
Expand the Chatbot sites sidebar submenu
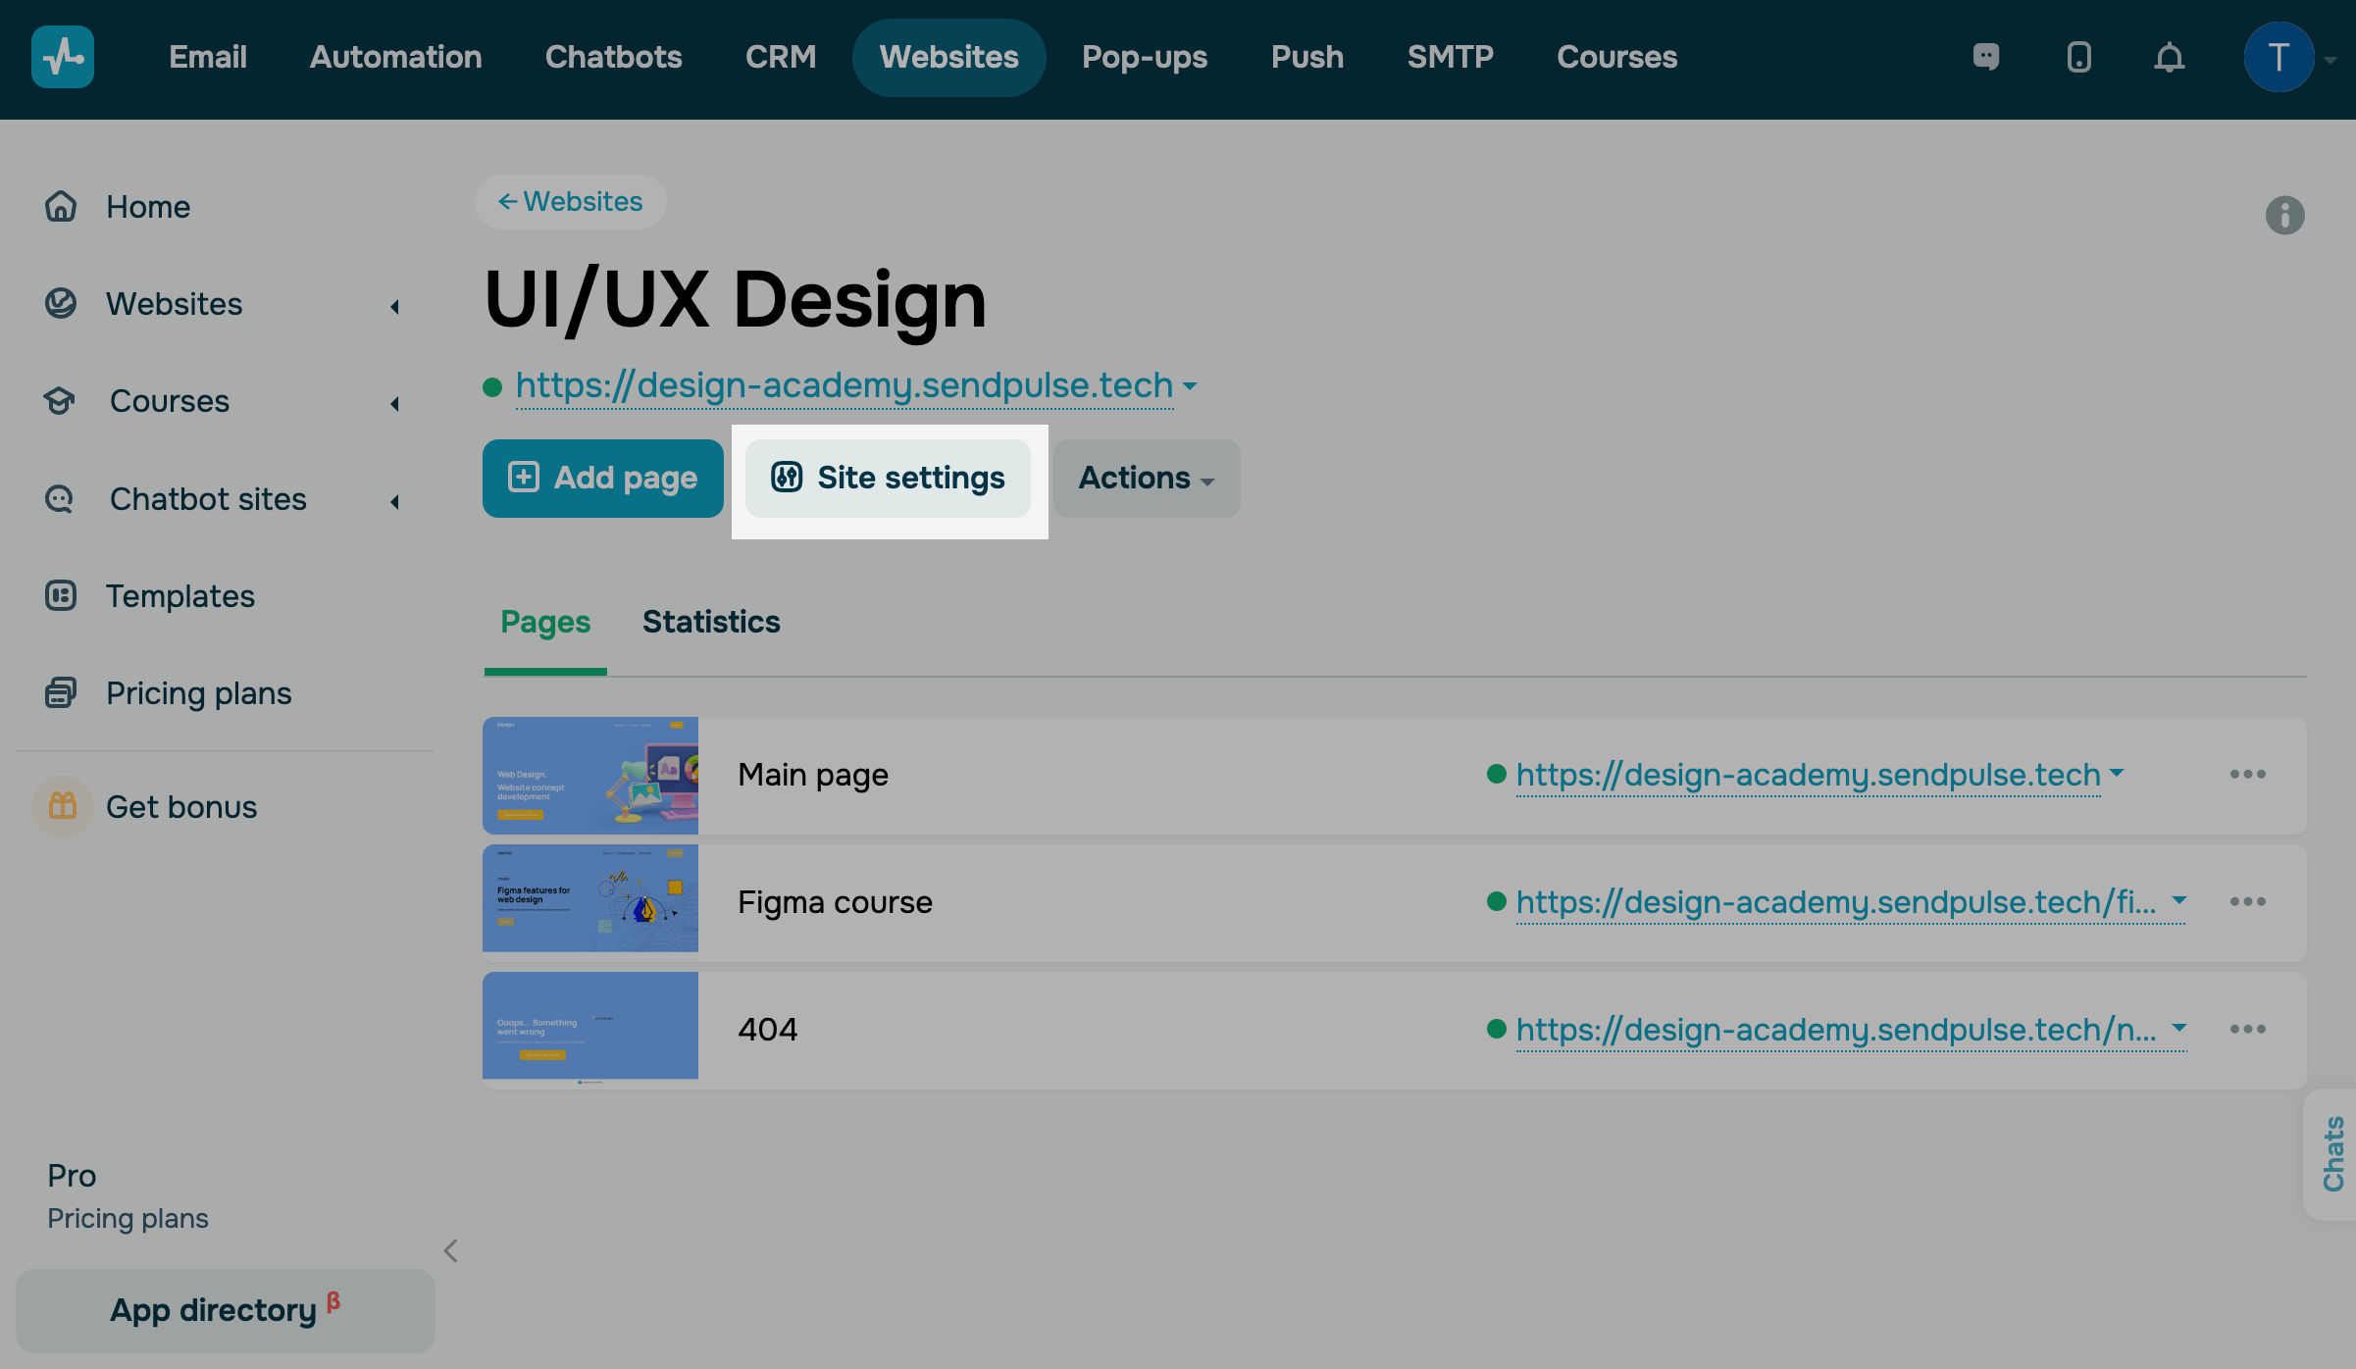(x=394, y=501)
